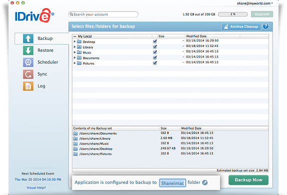
Task: Click the edit pencil icon beside folder
Action: coord(205,182)
